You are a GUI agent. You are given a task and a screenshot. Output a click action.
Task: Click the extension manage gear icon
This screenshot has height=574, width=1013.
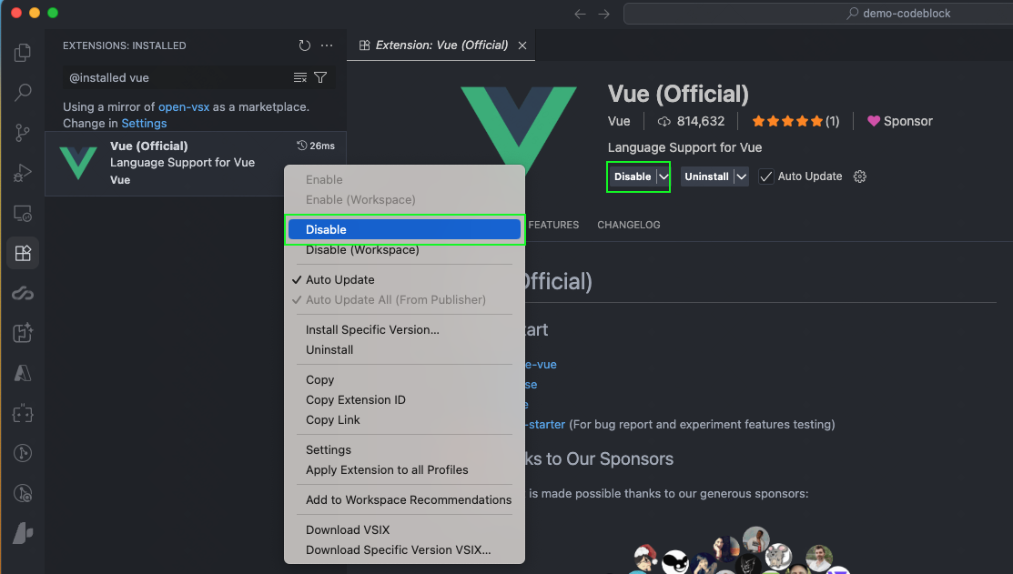click(860, 176)
